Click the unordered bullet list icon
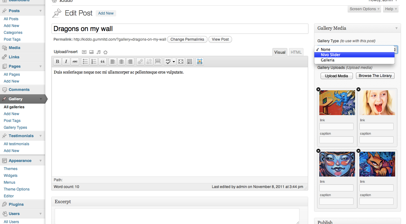The image size is (406, 224). click(x=85, y=61)
